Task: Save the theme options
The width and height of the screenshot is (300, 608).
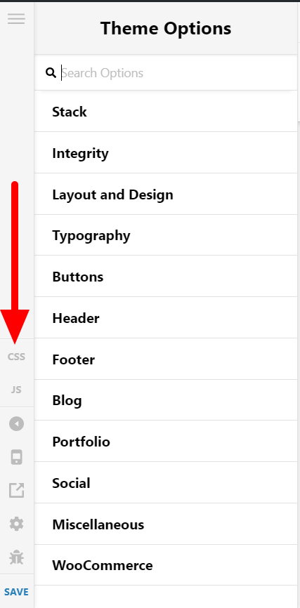Action: click(x=16, y=592)
